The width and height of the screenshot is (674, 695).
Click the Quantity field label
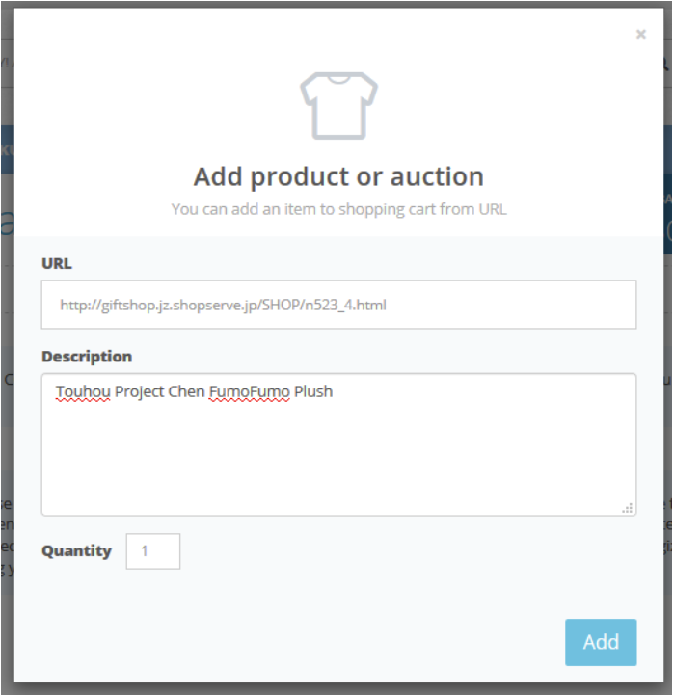[76, 551]
